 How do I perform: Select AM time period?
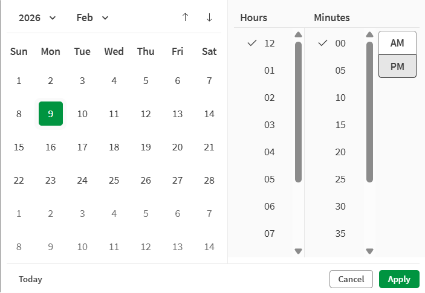tap(397, 43)
